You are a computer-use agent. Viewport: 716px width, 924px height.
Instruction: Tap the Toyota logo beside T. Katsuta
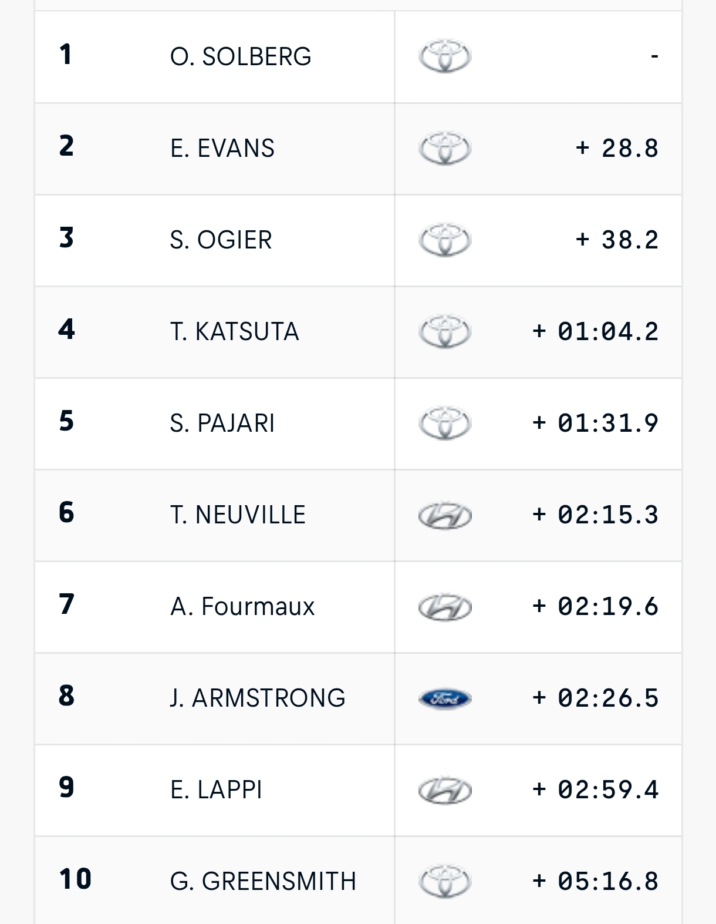(x=445, y=331)
